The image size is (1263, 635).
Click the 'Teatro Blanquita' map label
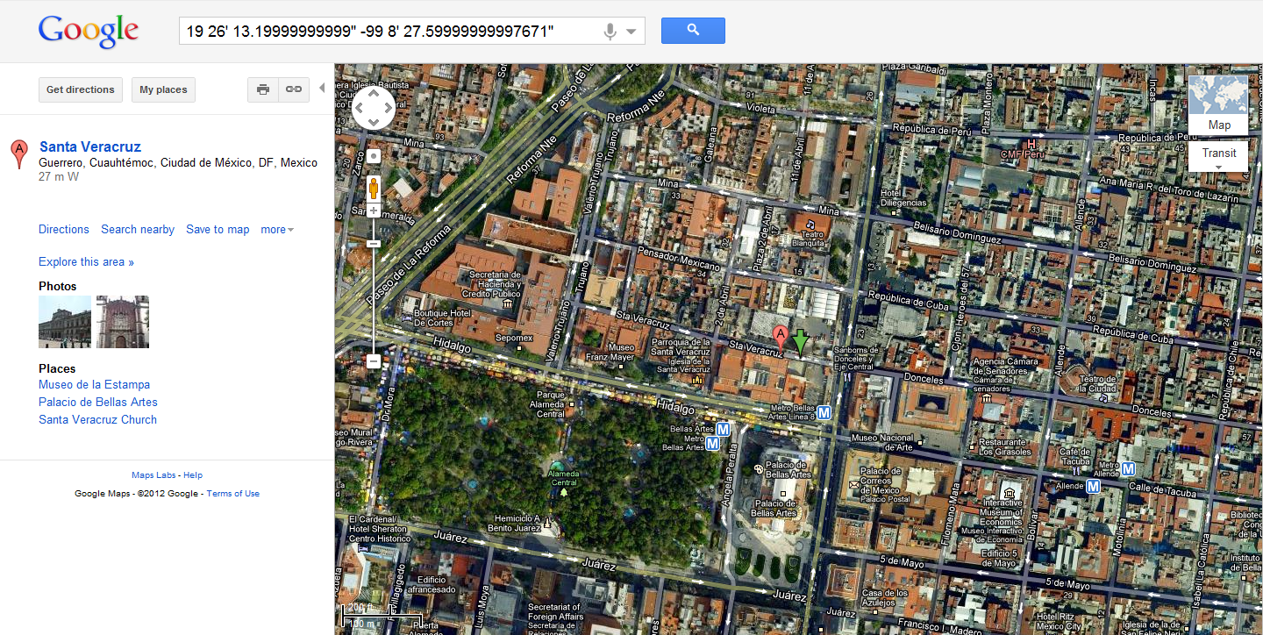click(808, 239)
